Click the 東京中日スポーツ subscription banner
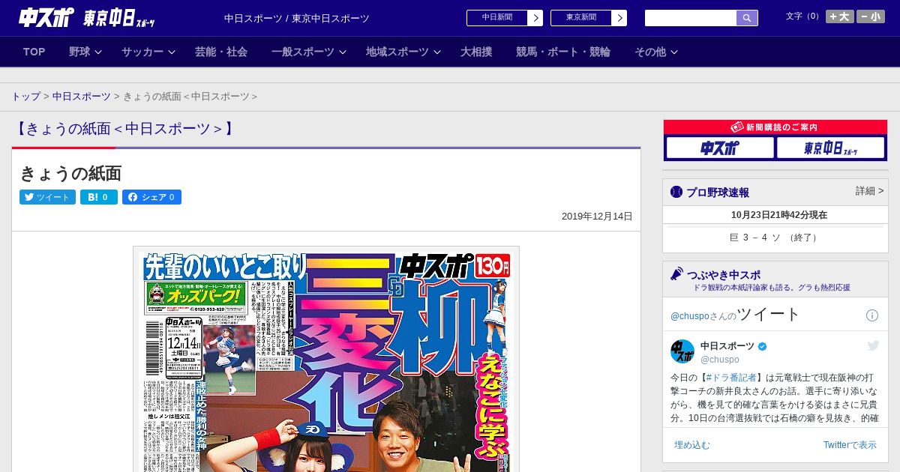This screenshot has width=900, height=472. point(830,148)
